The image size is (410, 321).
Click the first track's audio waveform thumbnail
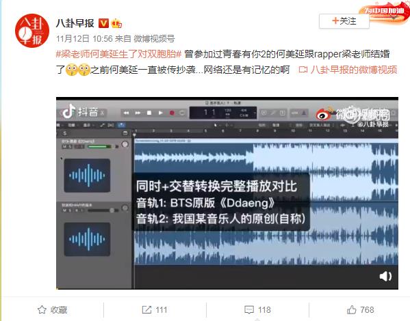tap(87, 176)
